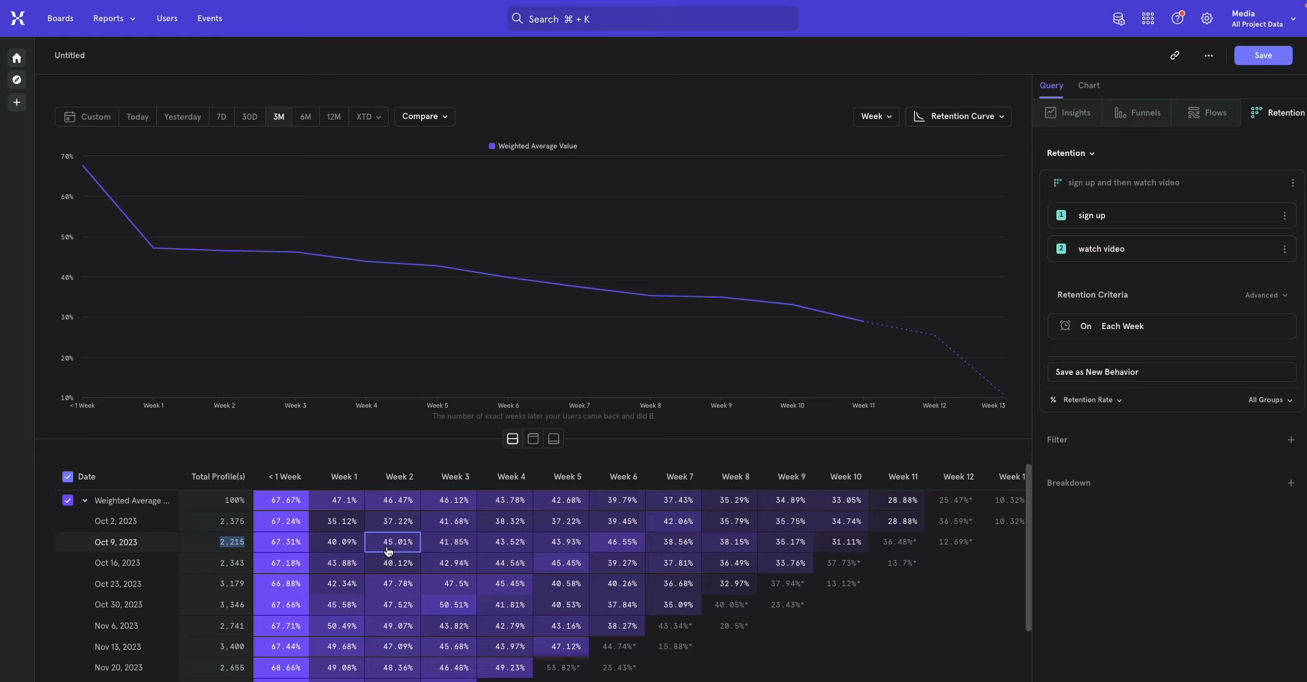Screen dimensions: 1307x682
Task: Copy report link using chain icon
Action: coord(1175,55)
